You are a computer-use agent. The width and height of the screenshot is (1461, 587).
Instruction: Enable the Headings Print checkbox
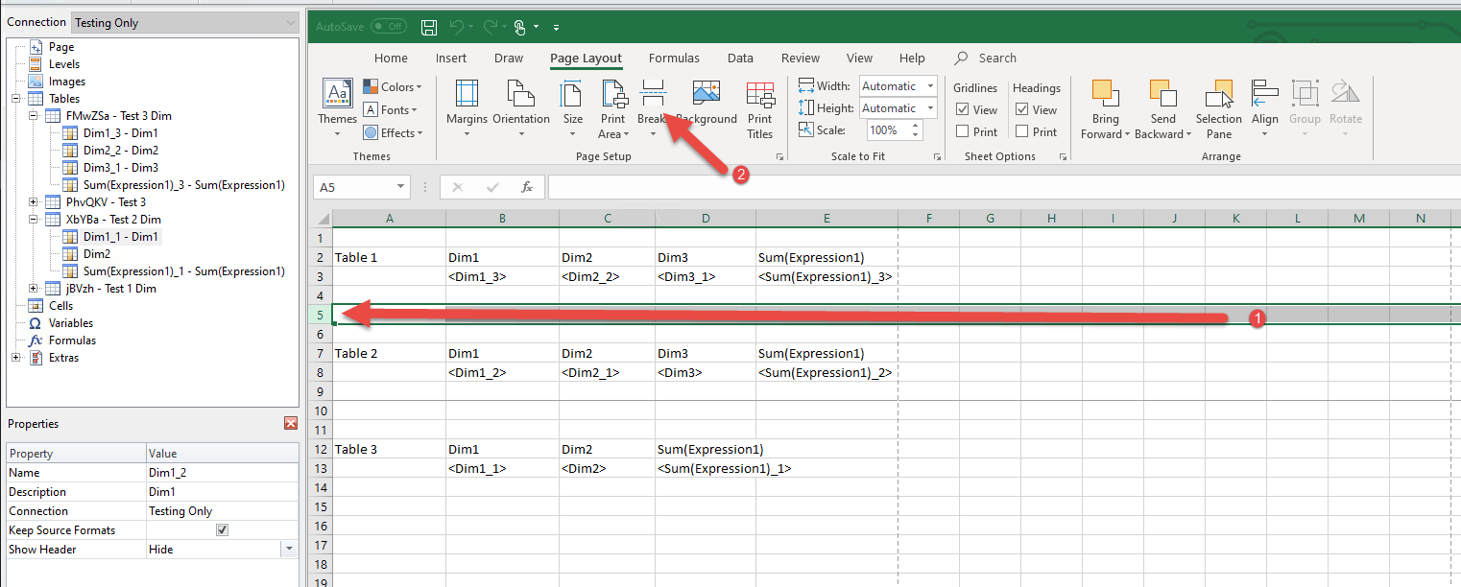point(1022,131)
